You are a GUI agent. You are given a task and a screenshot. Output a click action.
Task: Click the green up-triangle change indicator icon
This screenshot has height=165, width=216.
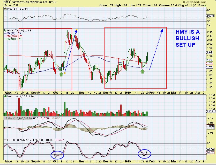(205, 5)
